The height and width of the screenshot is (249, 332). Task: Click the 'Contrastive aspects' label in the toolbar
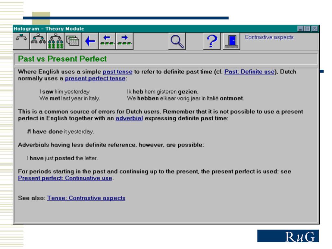[269, 37]
